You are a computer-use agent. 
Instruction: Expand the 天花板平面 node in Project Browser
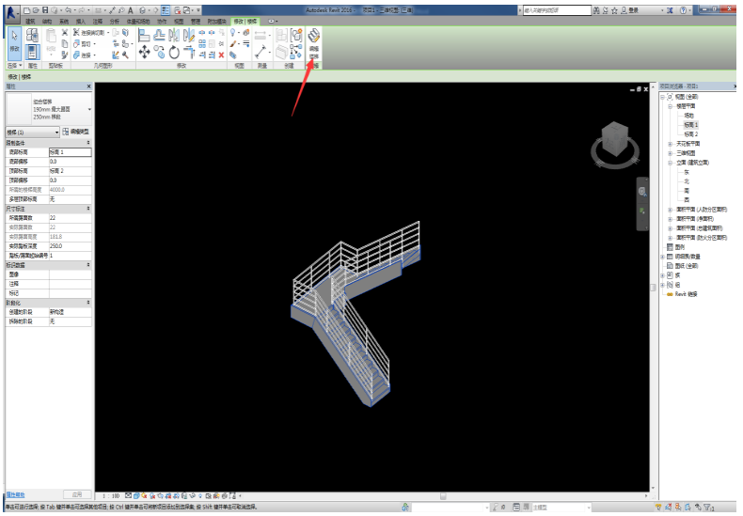tap(671, 143)
